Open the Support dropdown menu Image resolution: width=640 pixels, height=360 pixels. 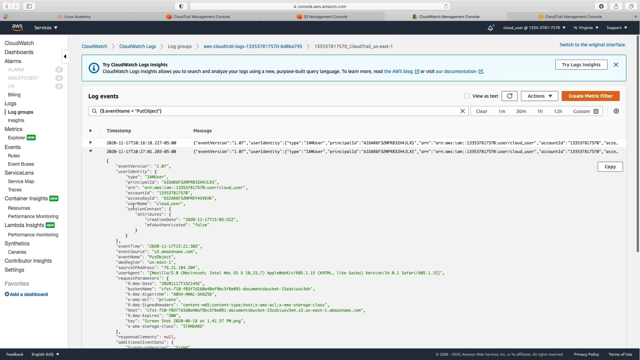[x=617, y=28]
